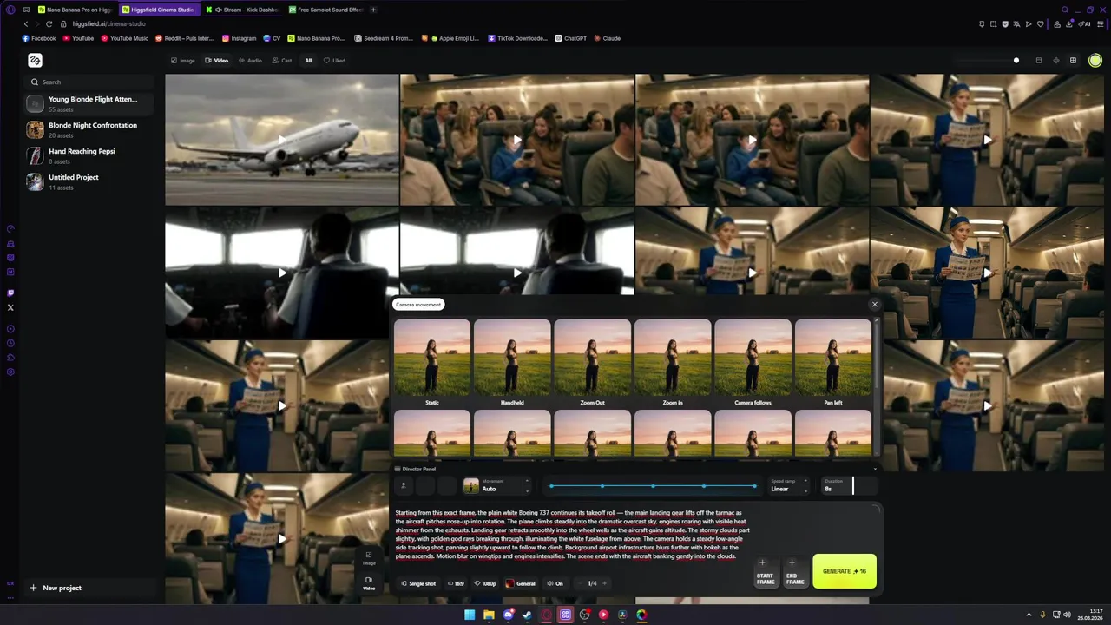Open File Explorer from taskbar
The height and width of the screenshot is (625, 1111).
pos(489,615)
